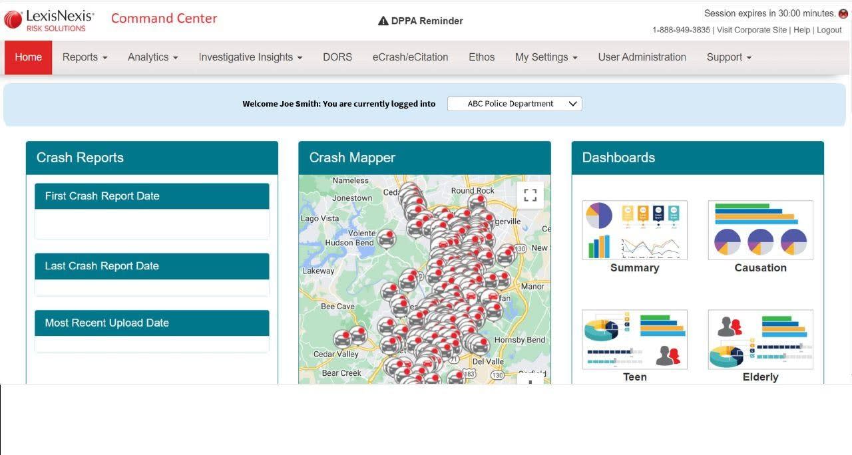
Task: Click Visit Corporate Site link
Action: 751,30
